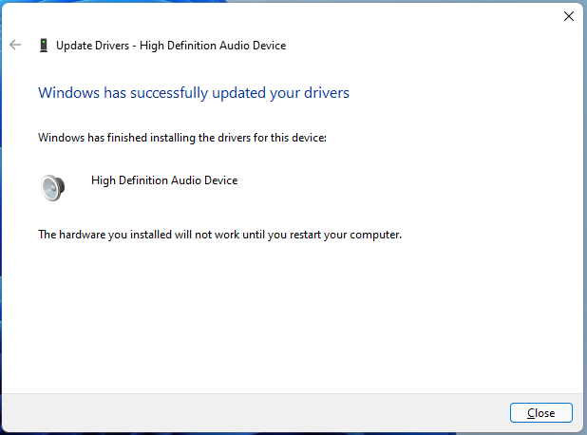The width and height of the screenshot is (587, 435).
Task: Select the 'Windows has successfully updated your drivers' heading
Action: (x=194, y=93)
